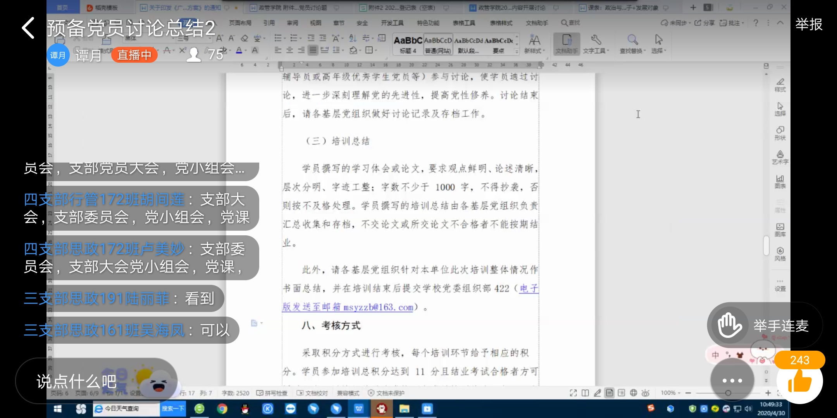Click the web layout globe view icon
This screenshot has width=837, height=418.
click(x=634, y=393)
